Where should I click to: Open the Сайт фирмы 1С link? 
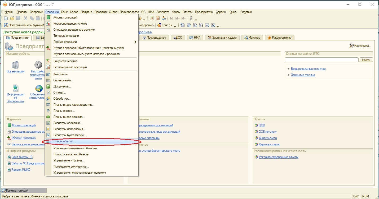tap(22, 157)
